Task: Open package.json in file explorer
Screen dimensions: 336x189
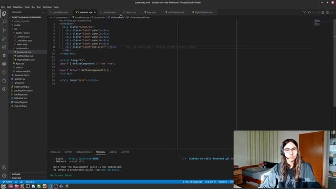Action: pyautogui.click(x=21, y=94)
